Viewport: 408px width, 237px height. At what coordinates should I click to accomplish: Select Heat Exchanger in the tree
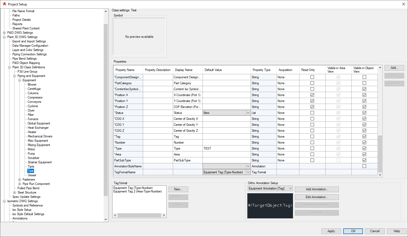click(38, 127)
